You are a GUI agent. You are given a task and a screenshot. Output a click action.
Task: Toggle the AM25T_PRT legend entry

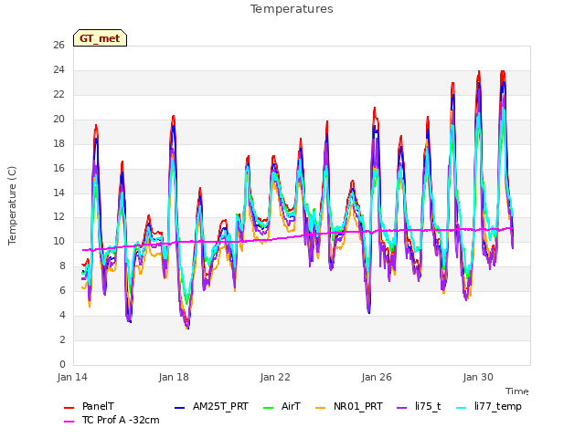click(211, 406)
